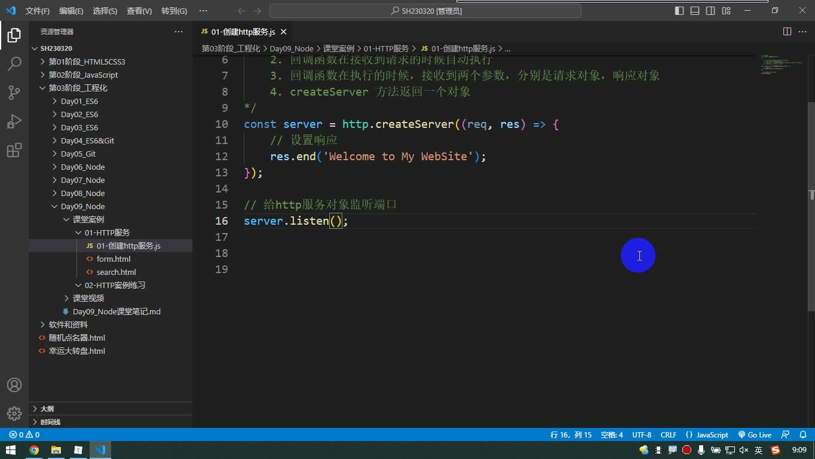Open the 查看(V) menu
This screenshot has width=815, height=459.
point(139,11)
